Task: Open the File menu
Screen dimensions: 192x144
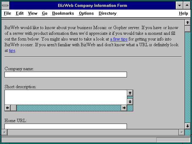Action: coord(7,13)
